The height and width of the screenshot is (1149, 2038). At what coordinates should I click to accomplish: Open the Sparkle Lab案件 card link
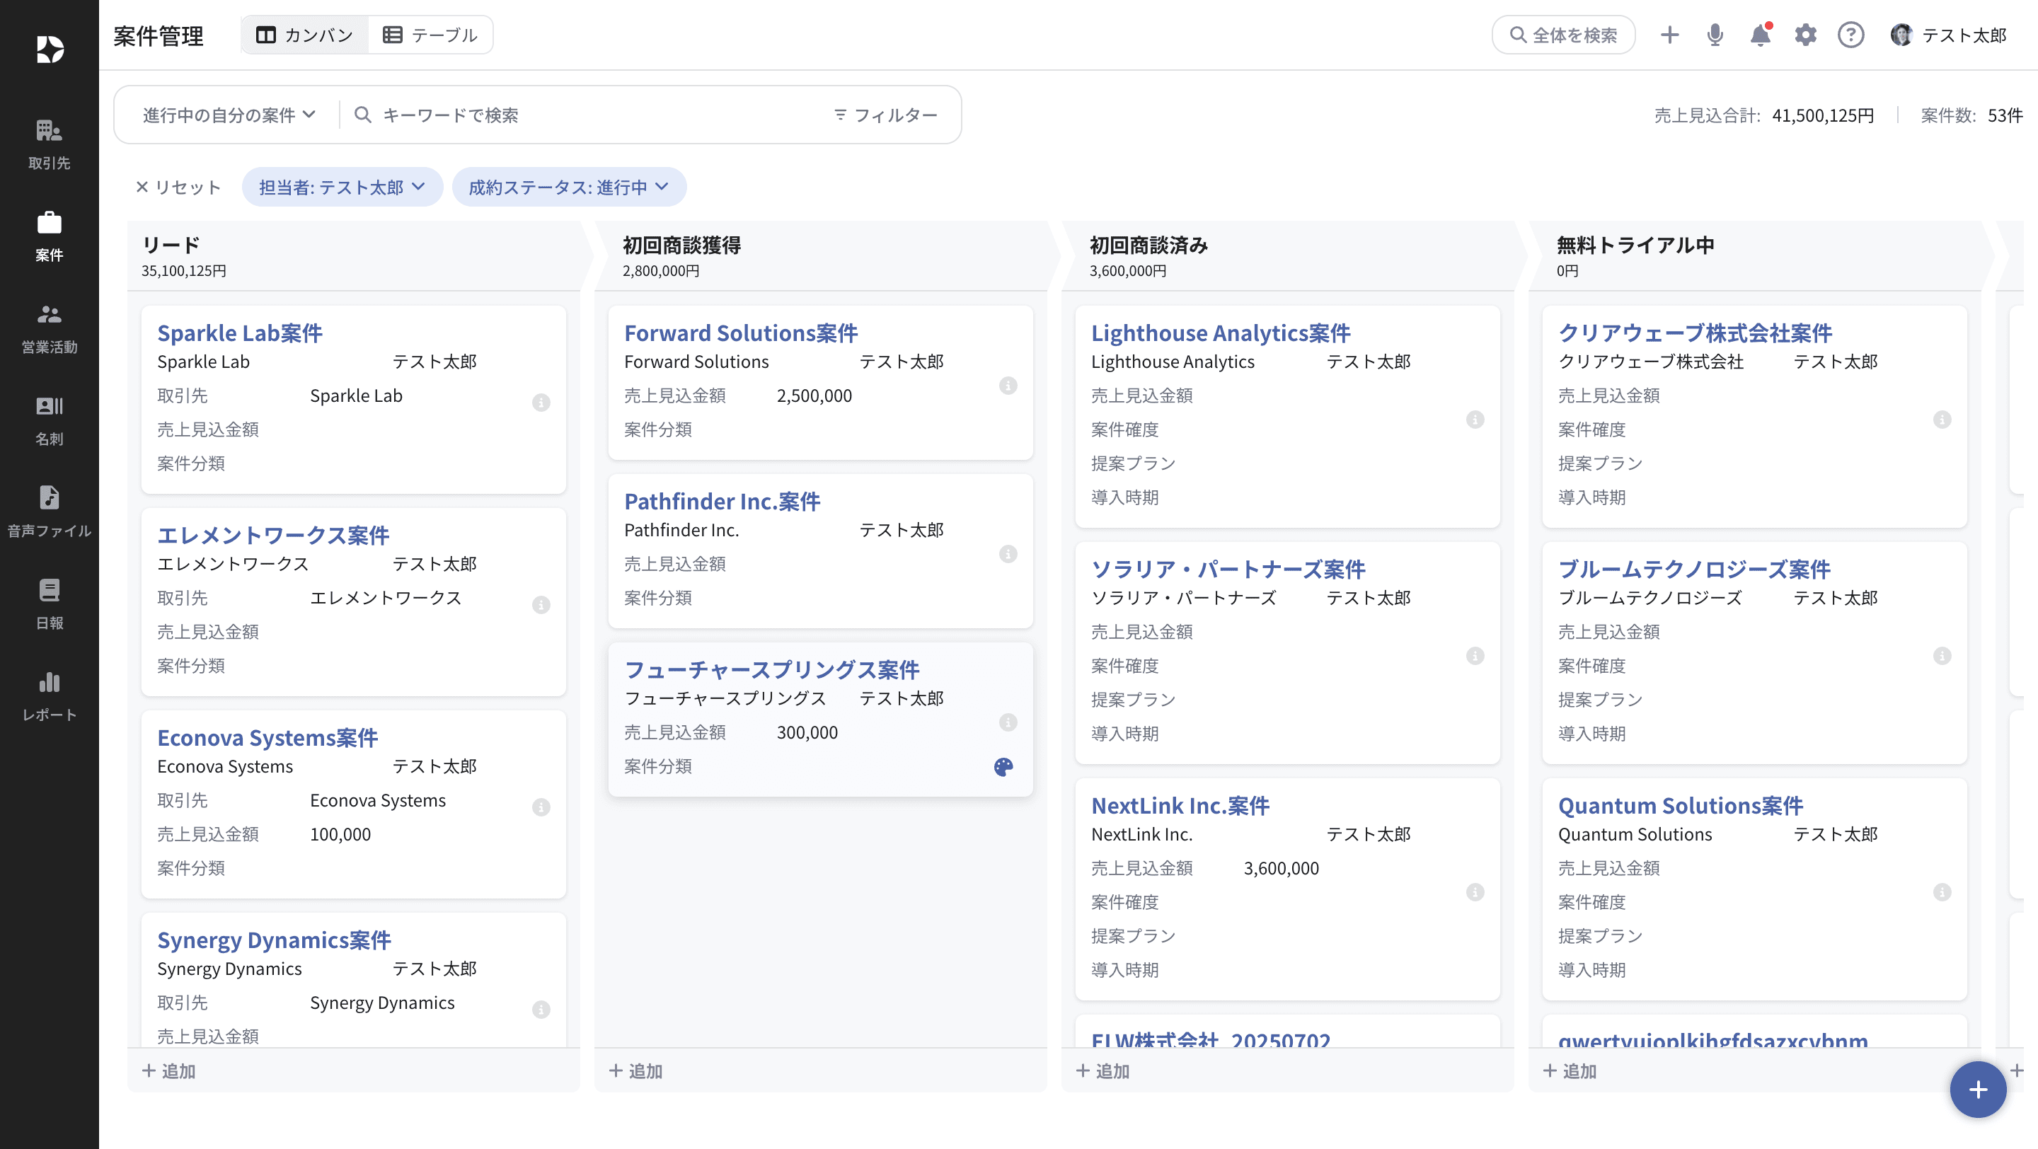pyautogui.click(x=240, y=333)
